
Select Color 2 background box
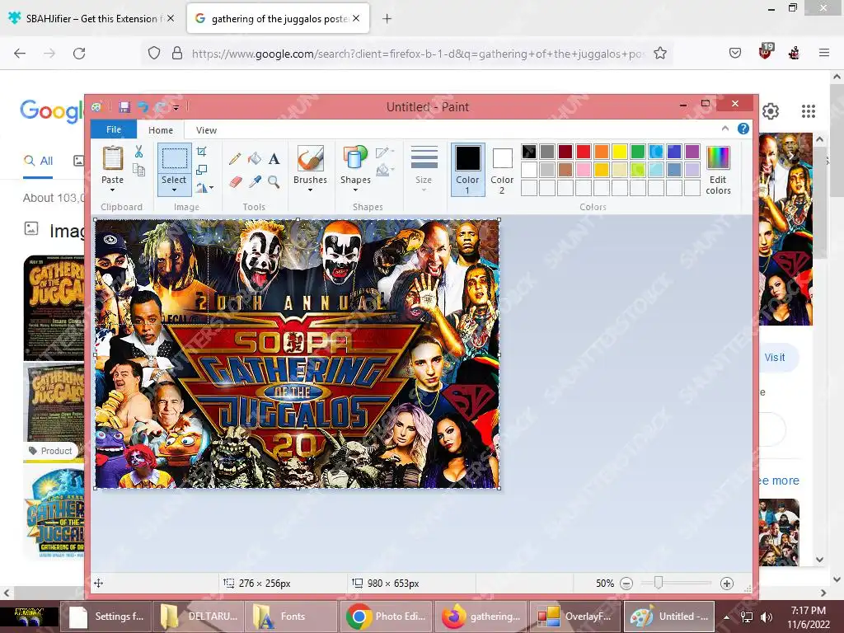point(502,169)
